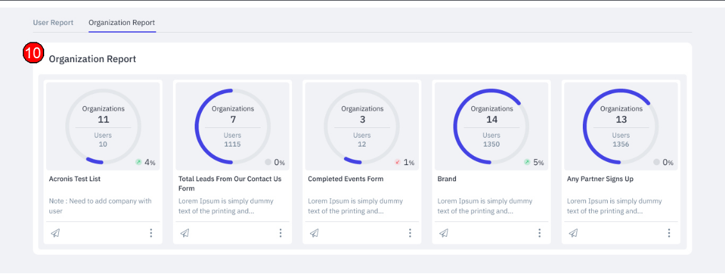Click send icon on Brand card

(443, 233)
